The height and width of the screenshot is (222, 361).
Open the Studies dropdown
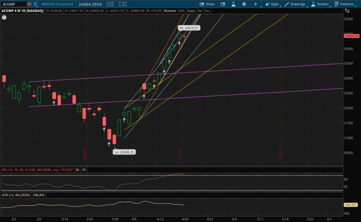click(320, 4)
